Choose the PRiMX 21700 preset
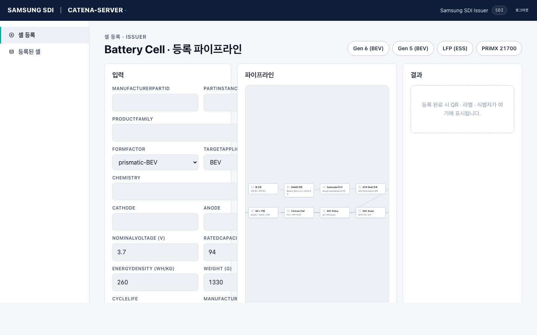Viewport: 537px width, 335px height. (499, 48)
